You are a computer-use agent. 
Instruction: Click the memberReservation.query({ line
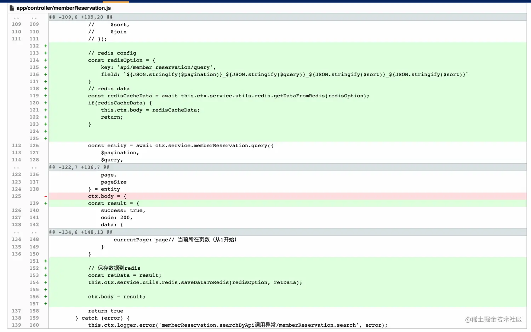pos(181,145)
